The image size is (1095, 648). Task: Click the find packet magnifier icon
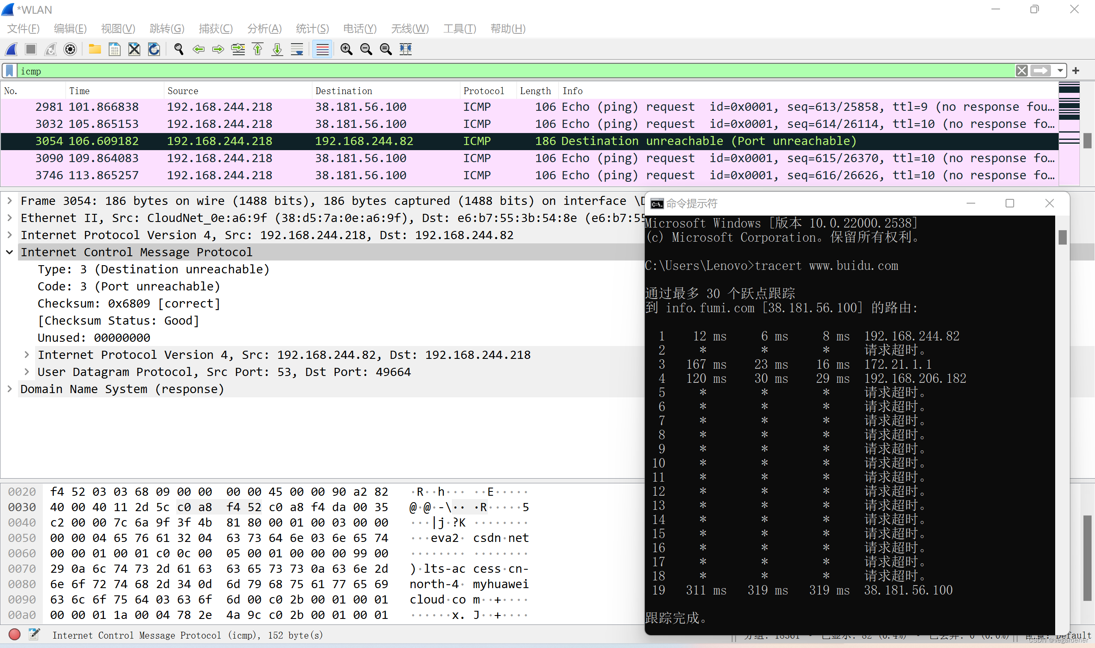coord(178,49)
